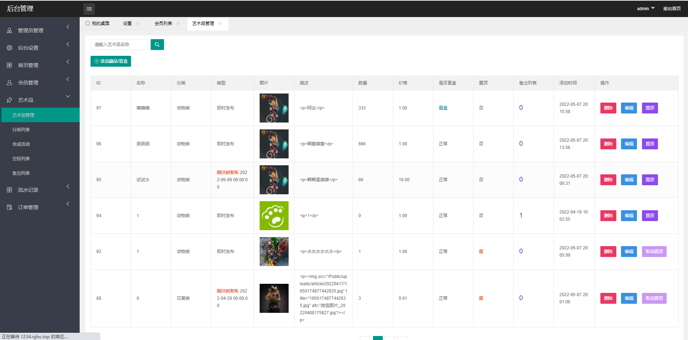Open the admin user dropdown
Screen dimensions: 688x340
(x=645, y=9)
